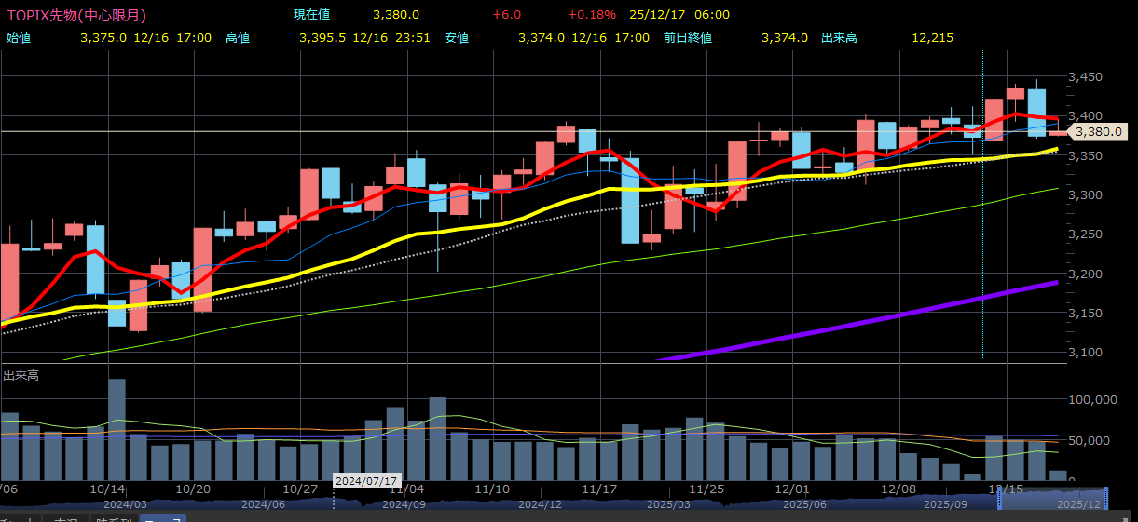Click the 前日終値 label in the header
1138x522 pixels.
pos(688,38)
